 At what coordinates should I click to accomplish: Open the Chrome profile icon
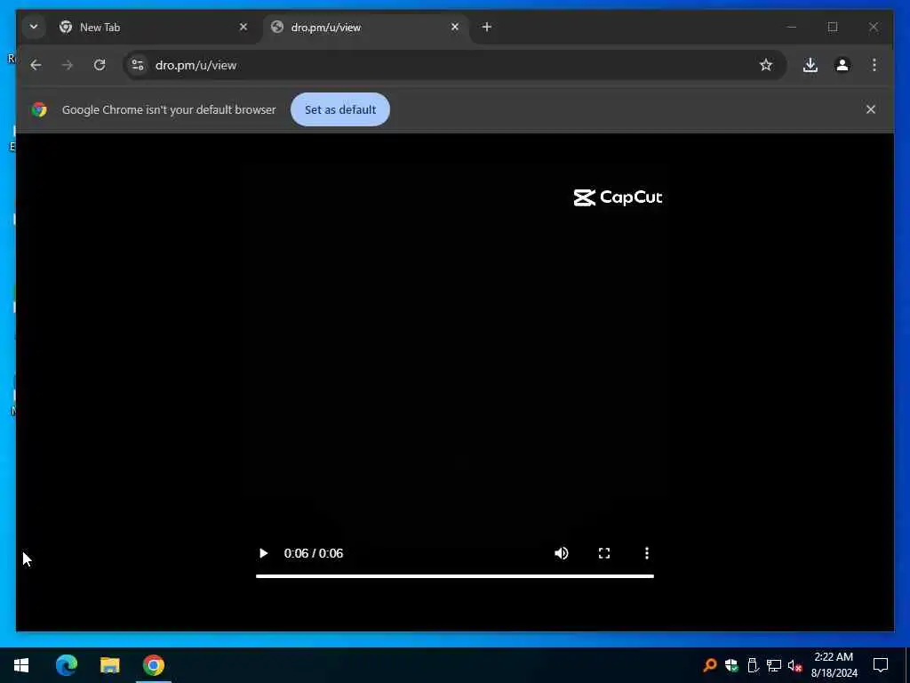point(842,65)
